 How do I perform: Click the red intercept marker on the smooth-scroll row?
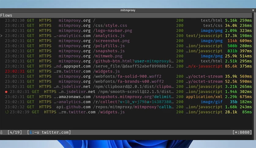6,92
